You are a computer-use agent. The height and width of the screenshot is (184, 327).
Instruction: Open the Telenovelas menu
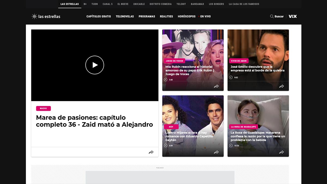(x=125, y=16)
